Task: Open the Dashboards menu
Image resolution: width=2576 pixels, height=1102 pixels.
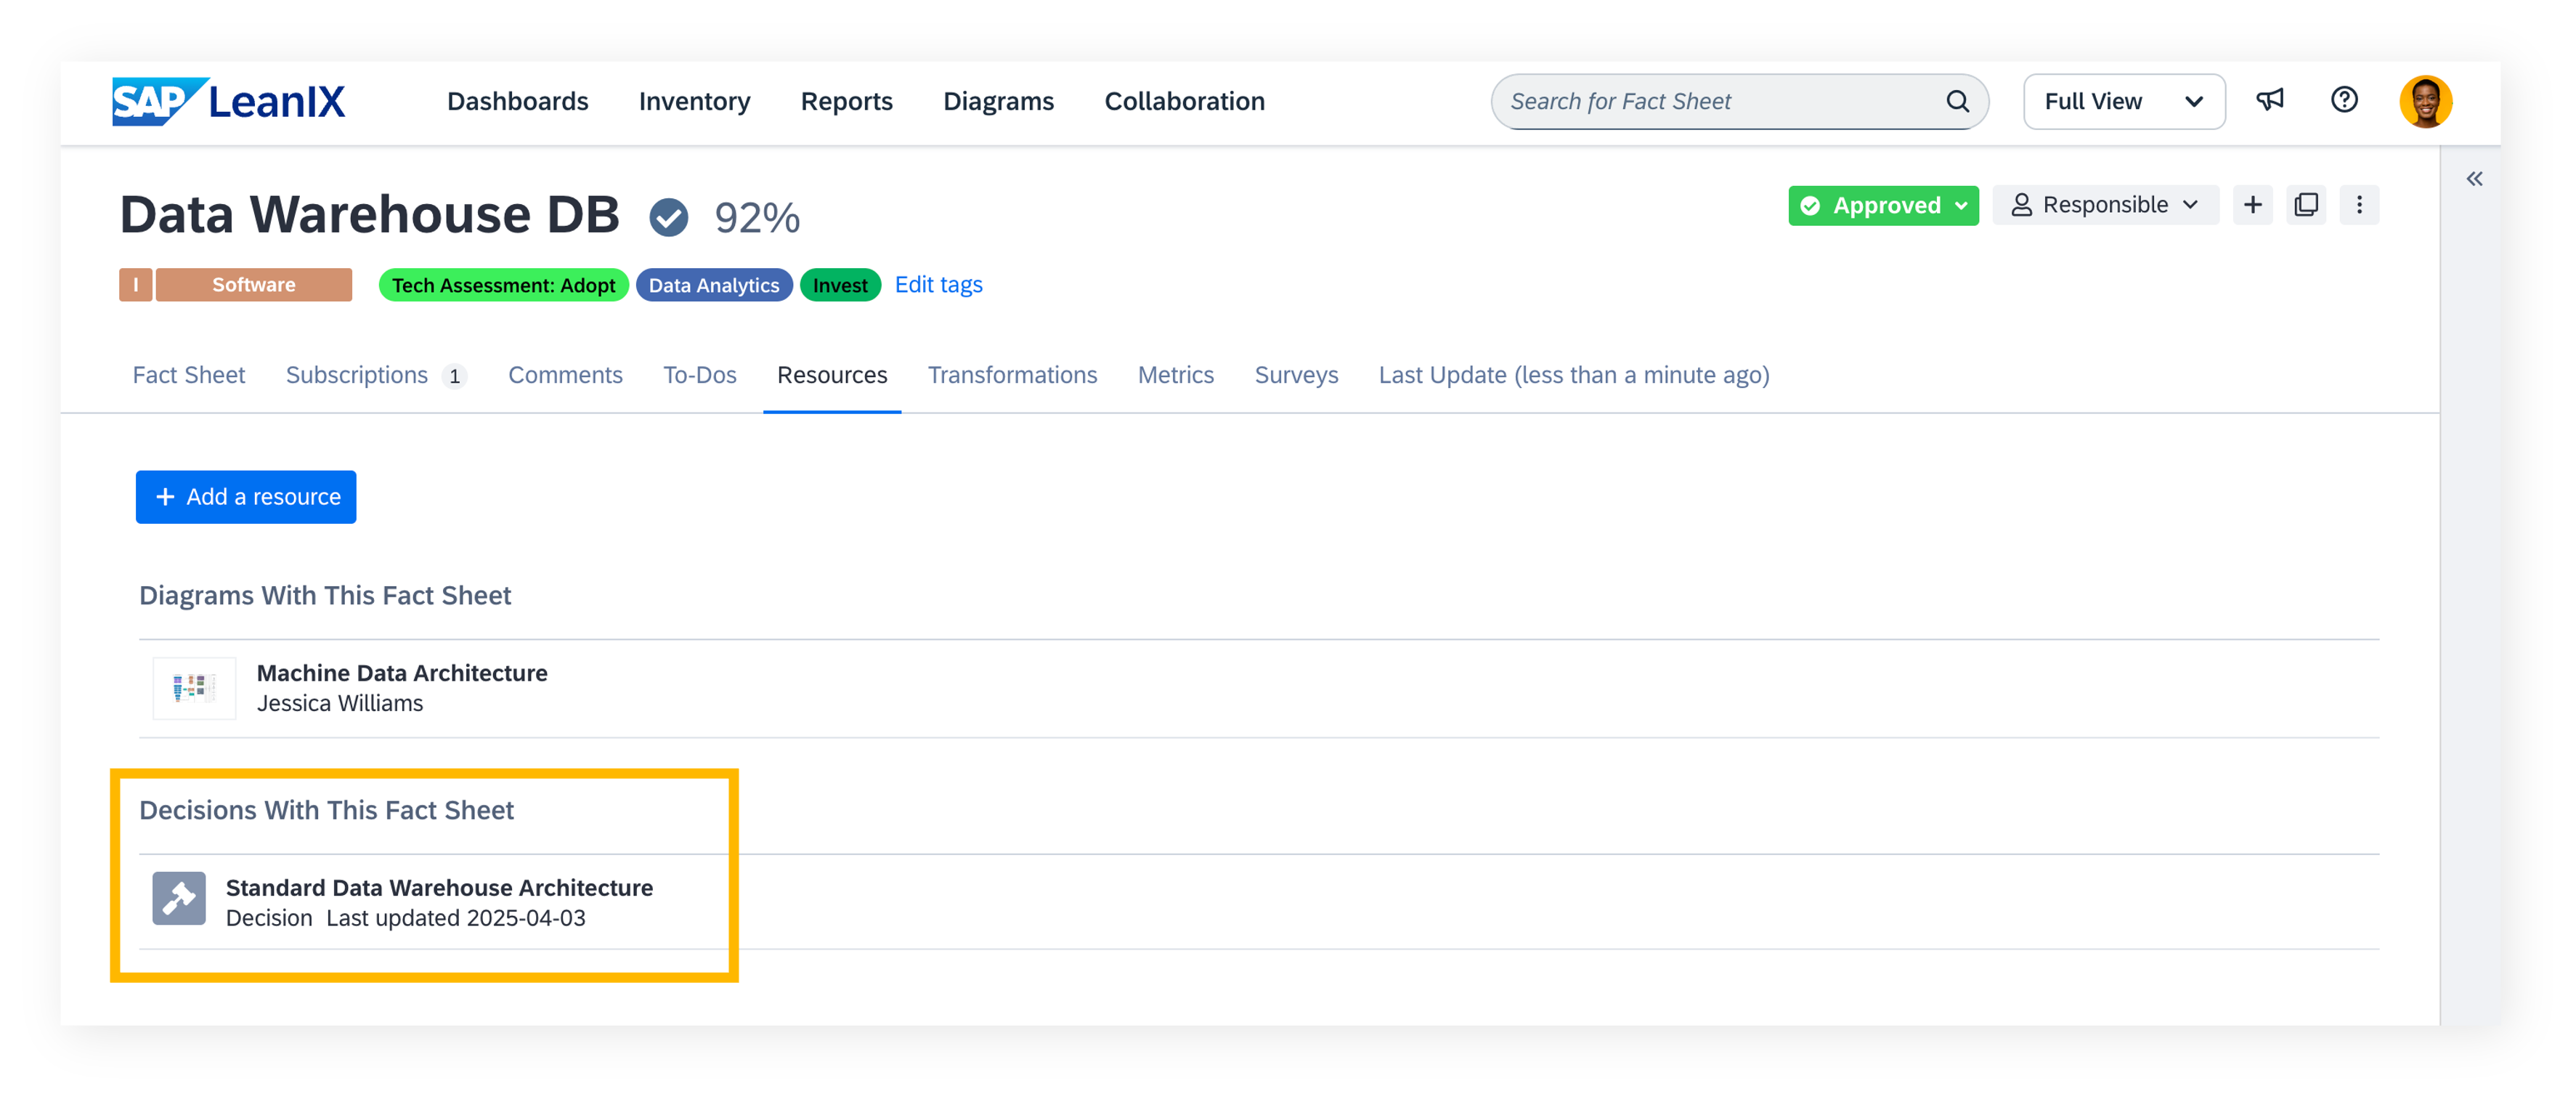Action: point(518,101)
